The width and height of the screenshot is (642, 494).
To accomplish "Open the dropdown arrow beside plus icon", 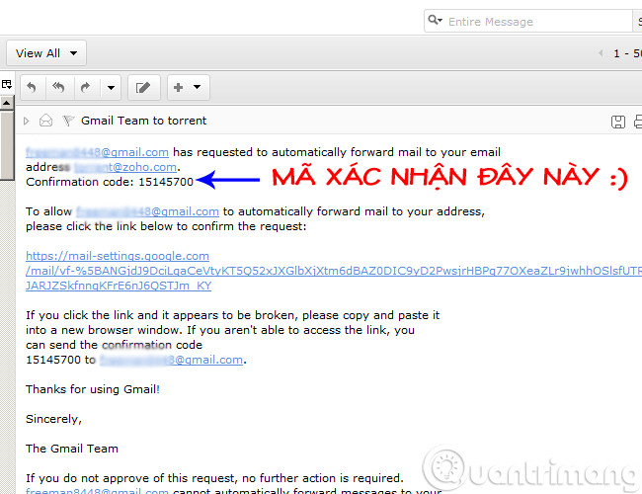I will [x=197, y=87].
